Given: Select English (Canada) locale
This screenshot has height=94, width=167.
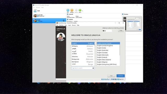Looking at the screenshot, I should click(x=108, y=52).
